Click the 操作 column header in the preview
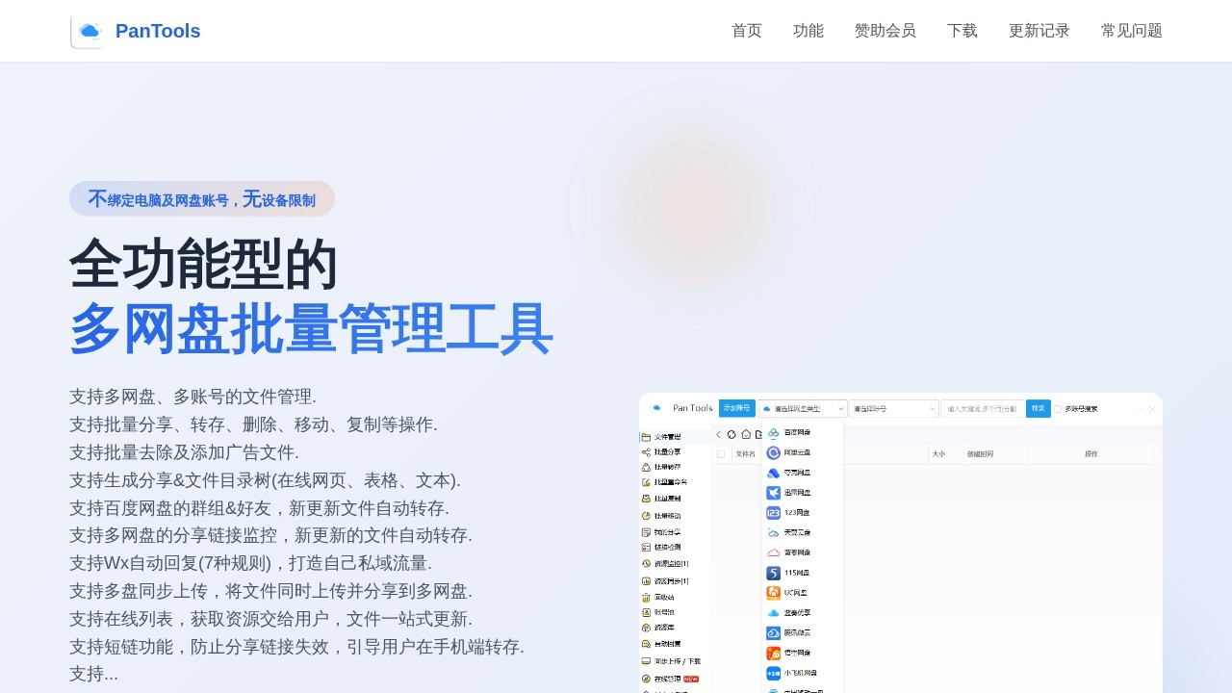This screenshot has height=693, width=1232. pos(1091,453)
